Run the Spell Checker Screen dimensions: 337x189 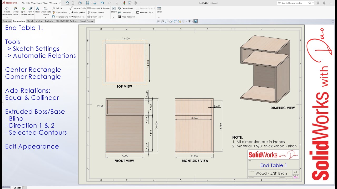[x=23, y=10]
